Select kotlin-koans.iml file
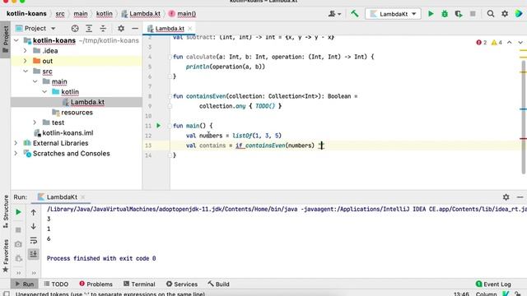The width and height of the screenshot is (527, 296). [x=68, y=133]
